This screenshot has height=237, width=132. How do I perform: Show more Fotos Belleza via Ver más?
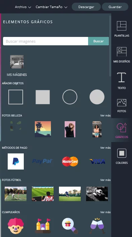pos(105,115)
